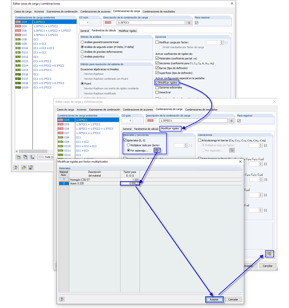The image size is (289, 308).
Task: Open Casos de carga tab in the back window
Action: coord(23,11)
